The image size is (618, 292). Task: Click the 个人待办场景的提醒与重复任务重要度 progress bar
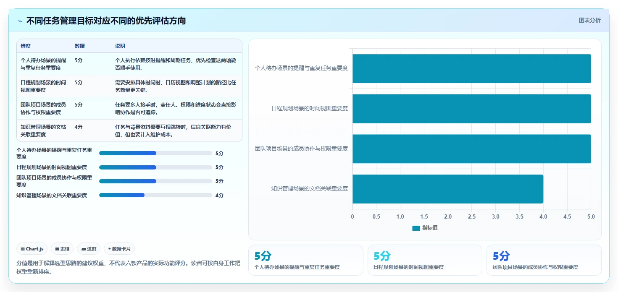tap(155, 153)
